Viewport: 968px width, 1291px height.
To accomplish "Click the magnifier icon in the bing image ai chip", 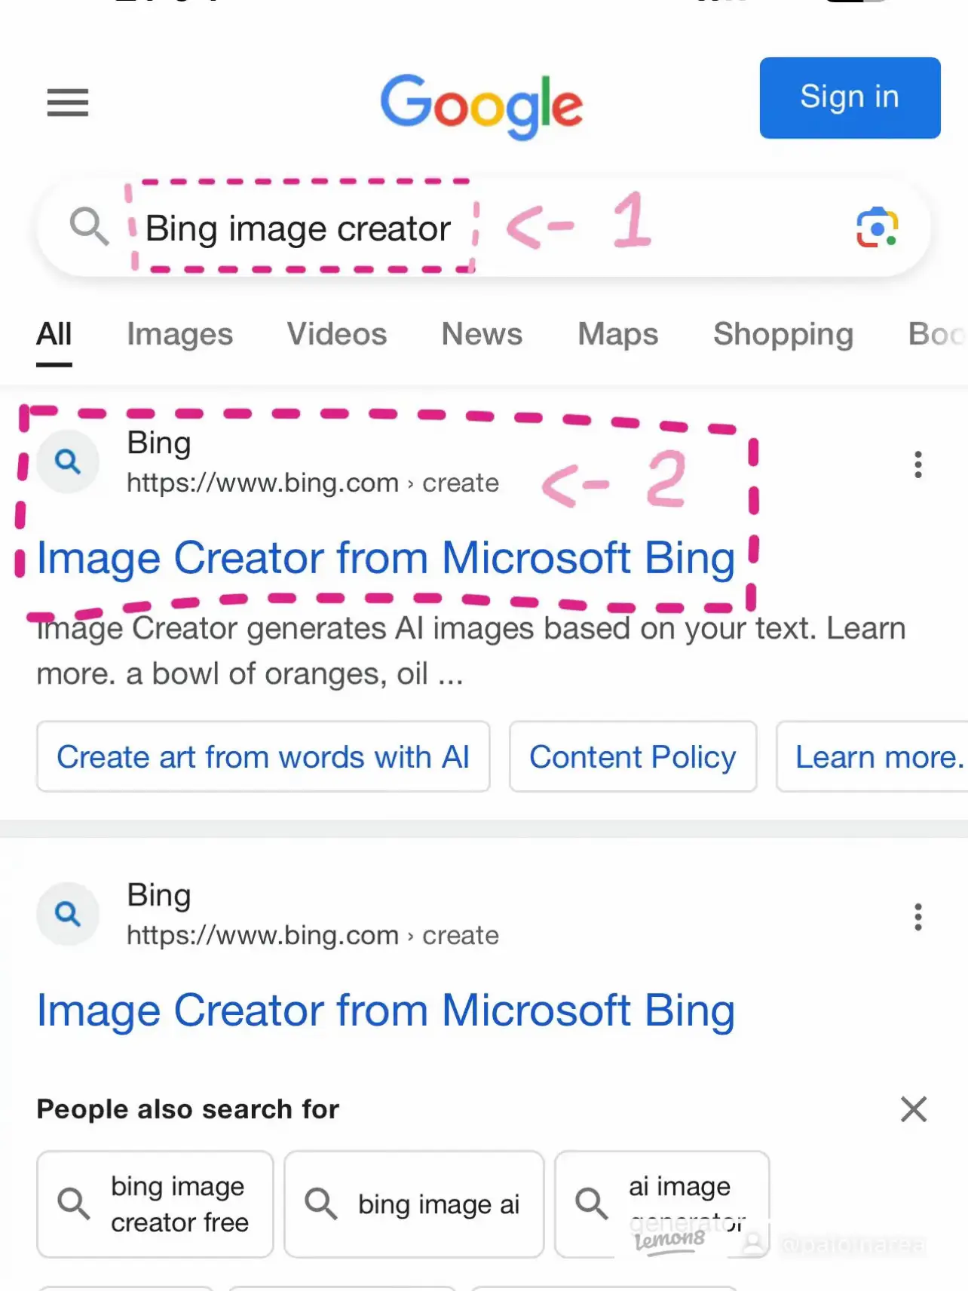I will (x=320, y=1204).
